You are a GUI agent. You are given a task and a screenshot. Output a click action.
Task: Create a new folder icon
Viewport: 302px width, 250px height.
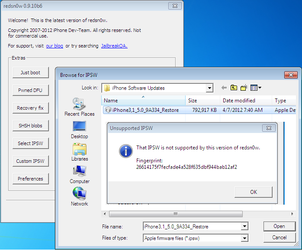[x=244, y=88]
